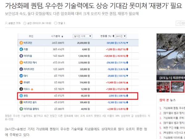Viewport: 185px width, 139px height.
Task: Click the 모네로 row name
Action: coord(27,82)
